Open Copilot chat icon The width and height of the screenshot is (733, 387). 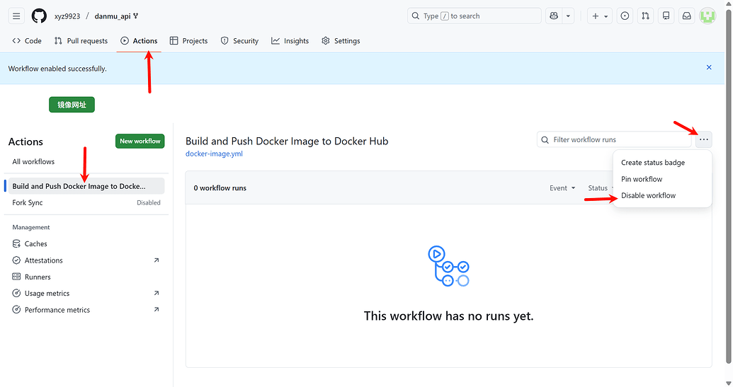(x=554, y=16)
